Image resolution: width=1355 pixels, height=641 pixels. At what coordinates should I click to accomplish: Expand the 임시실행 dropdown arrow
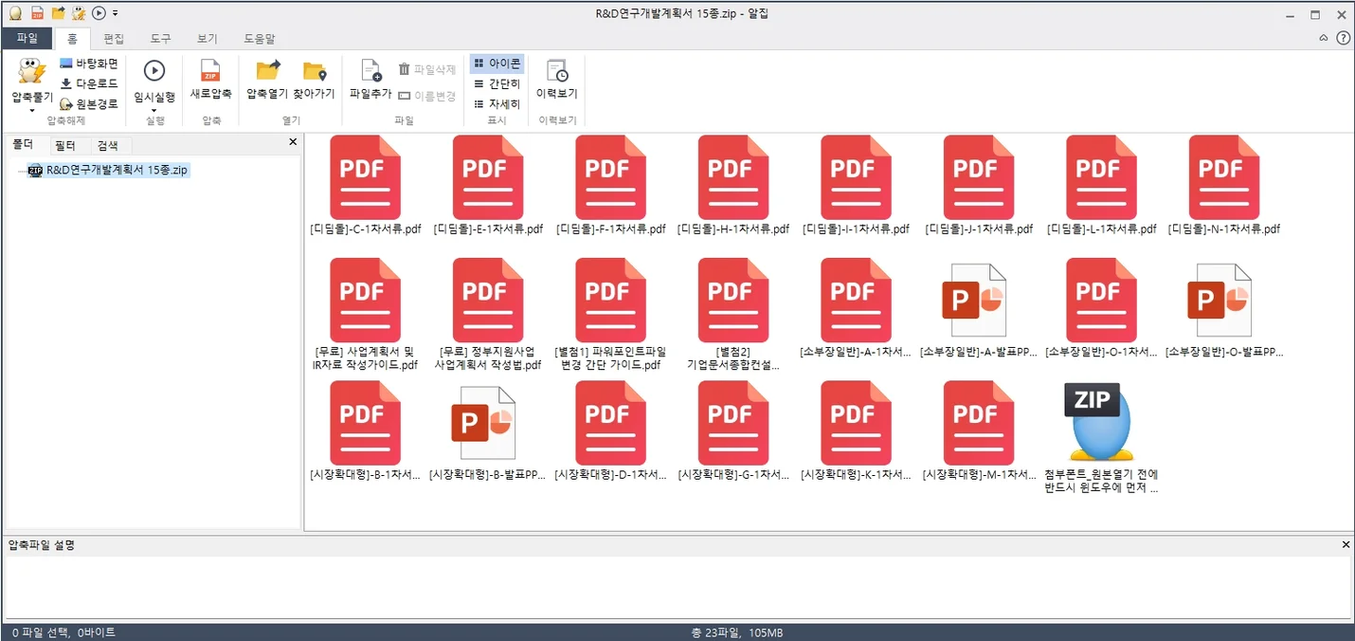[x=154, y=110]
